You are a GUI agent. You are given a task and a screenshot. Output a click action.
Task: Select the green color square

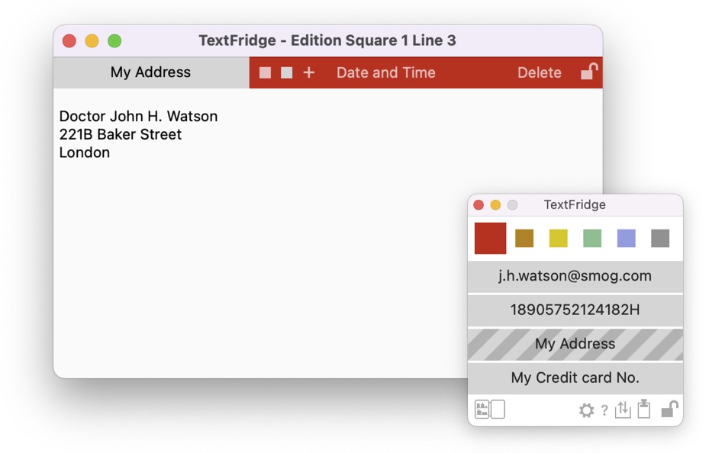point(592,238)
